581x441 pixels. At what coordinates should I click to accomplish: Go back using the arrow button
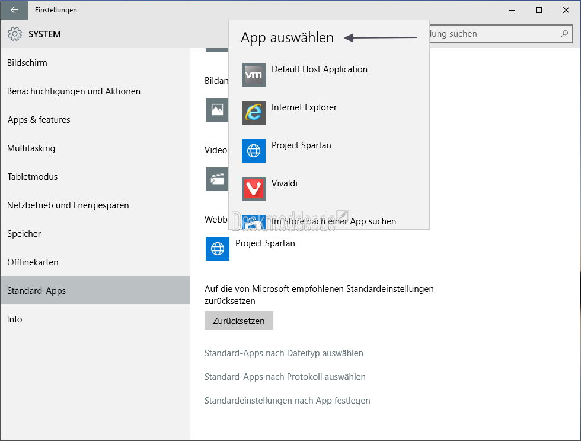pos(14,10)
